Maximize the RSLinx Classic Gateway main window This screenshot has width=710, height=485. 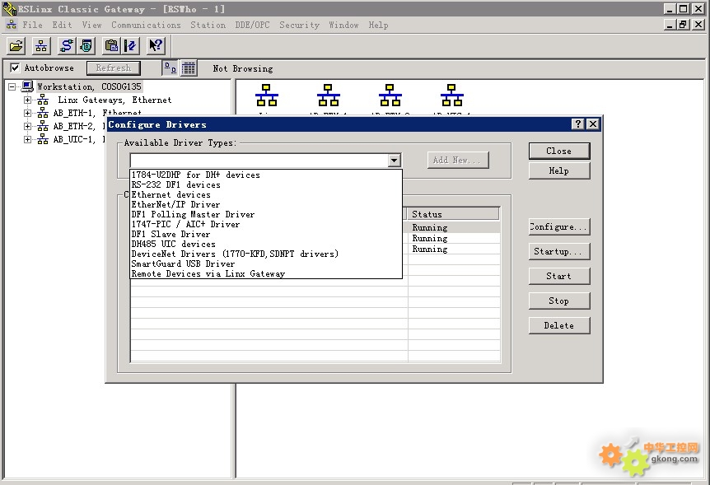[684, 8]
